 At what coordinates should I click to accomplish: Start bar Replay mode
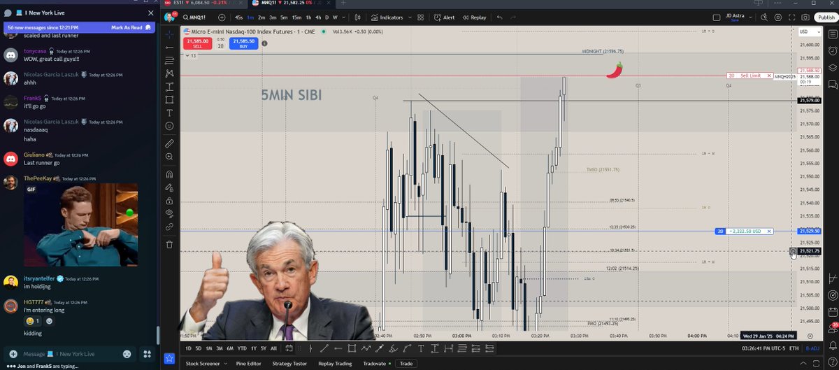pos(474,17)
